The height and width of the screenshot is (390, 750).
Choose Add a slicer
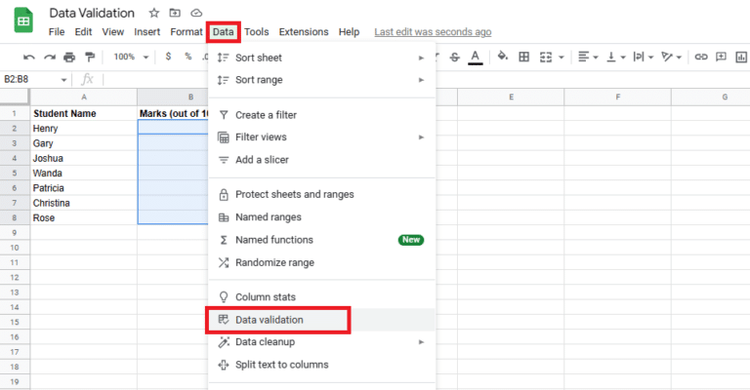coord(321,160)
